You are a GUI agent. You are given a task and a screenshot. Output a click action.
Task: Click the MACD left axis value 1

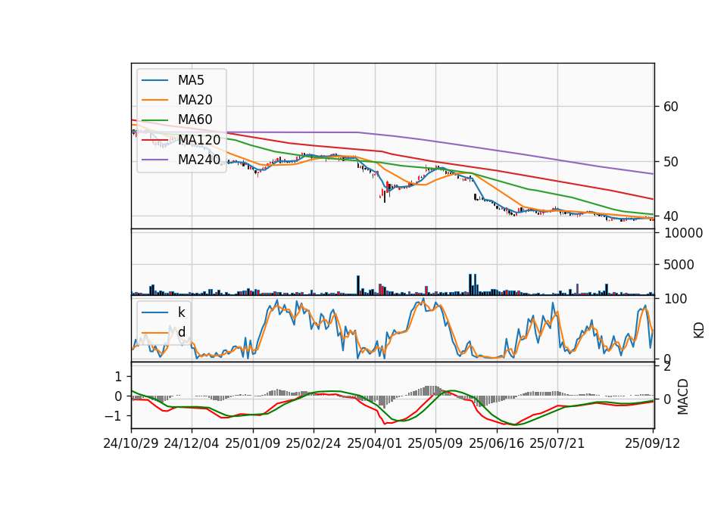(x=118, y=377)
